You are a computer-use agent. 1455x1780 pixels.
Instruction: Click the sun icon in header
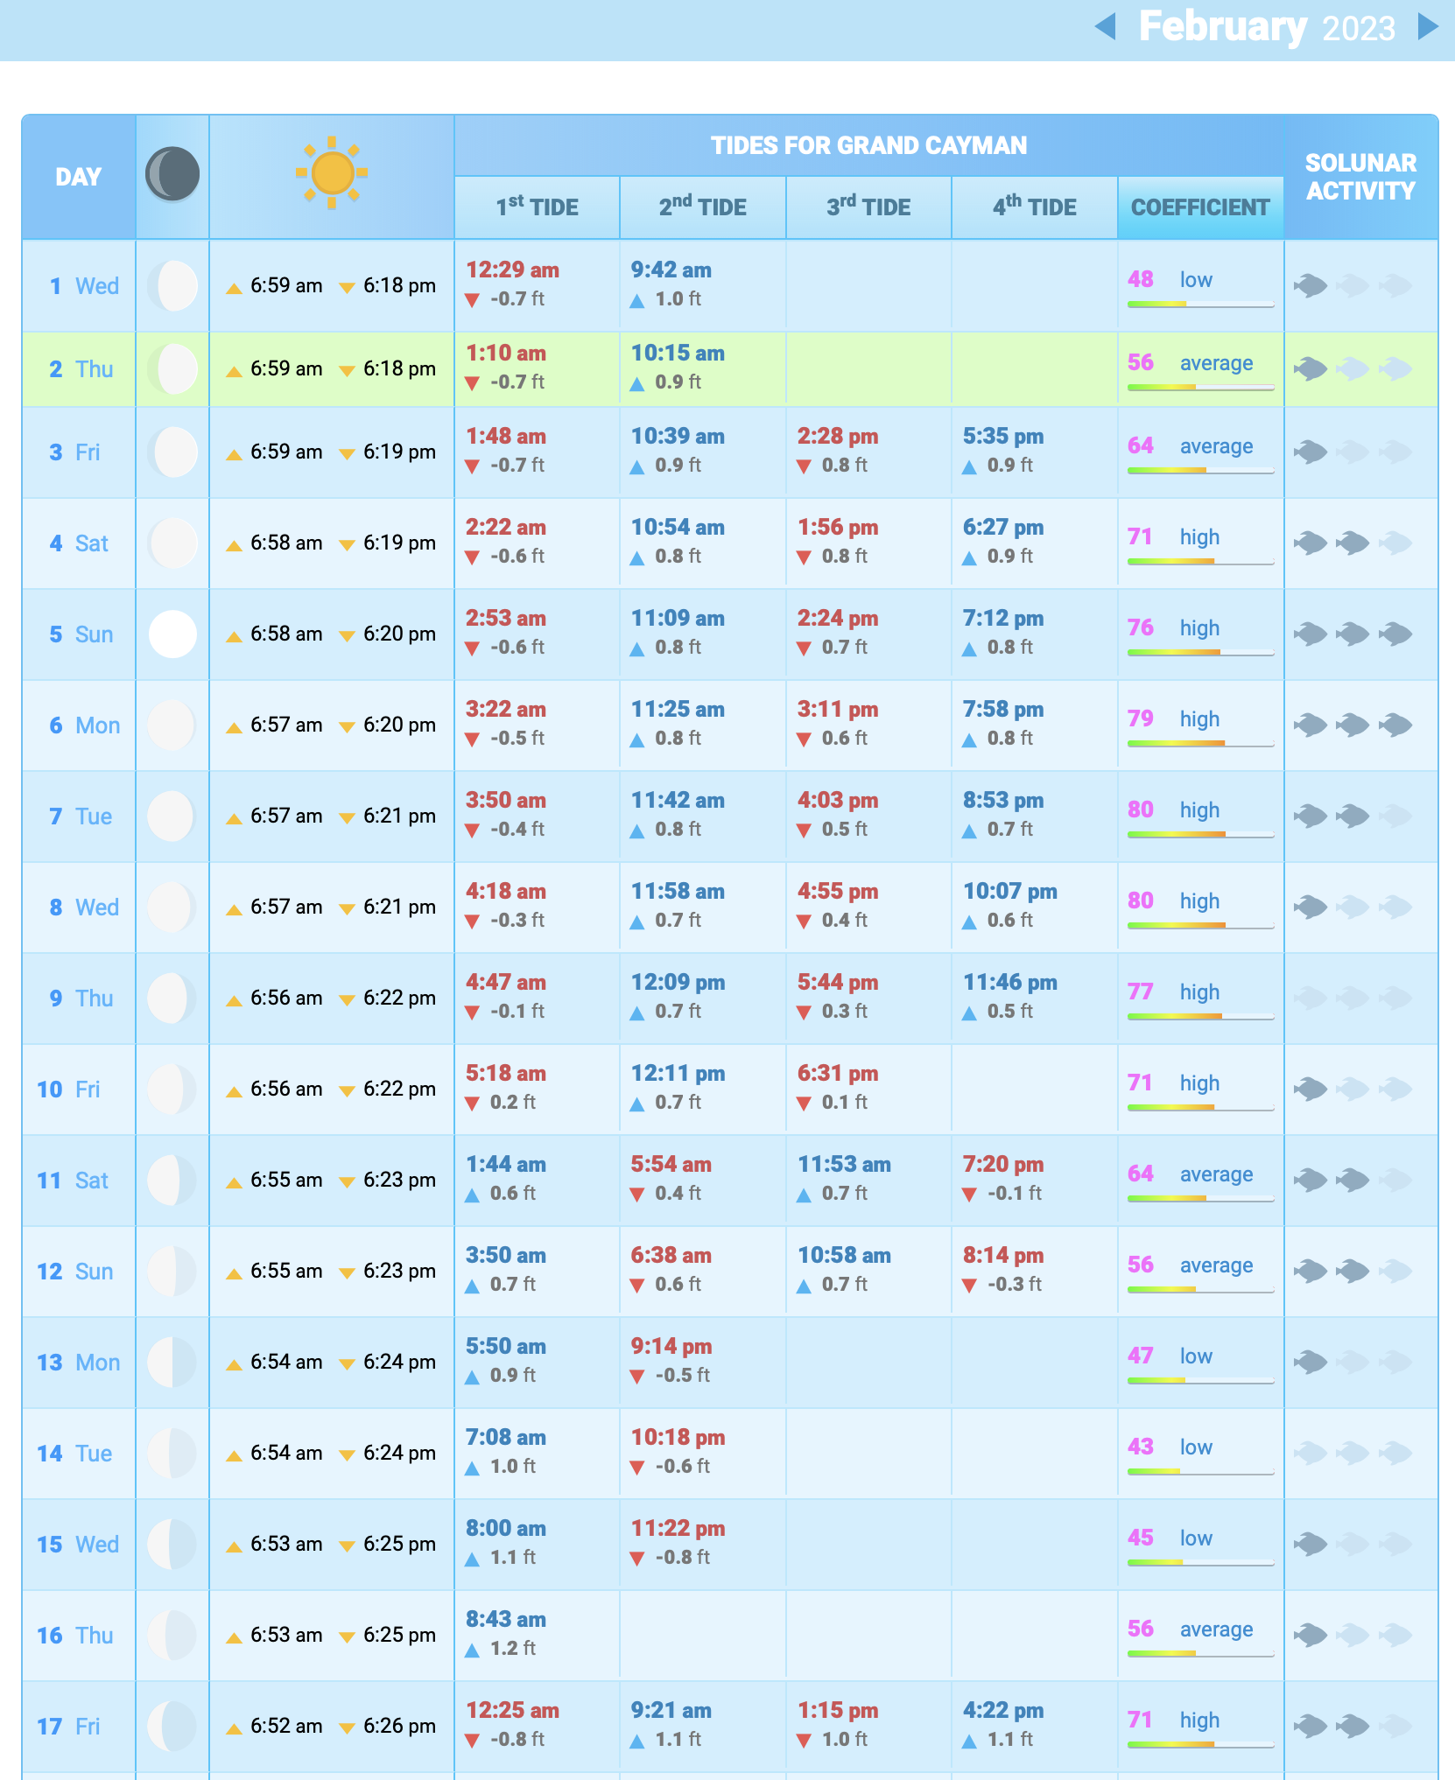pos(331,172)
